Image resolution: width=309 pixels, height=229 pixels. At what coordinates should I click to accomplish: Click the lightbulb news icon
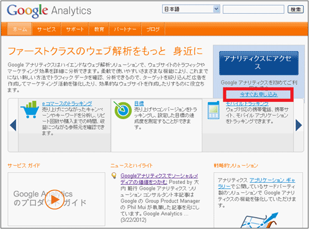click(x=114, y=175)
